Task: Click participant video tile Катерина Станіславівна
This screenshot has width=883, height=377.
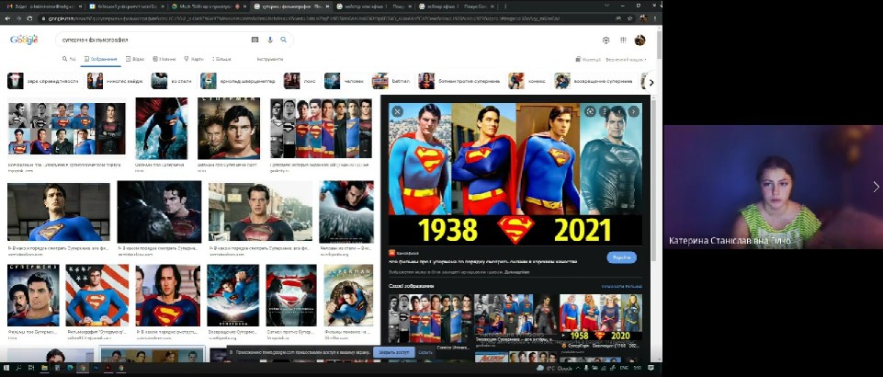Action: [773, 187]
